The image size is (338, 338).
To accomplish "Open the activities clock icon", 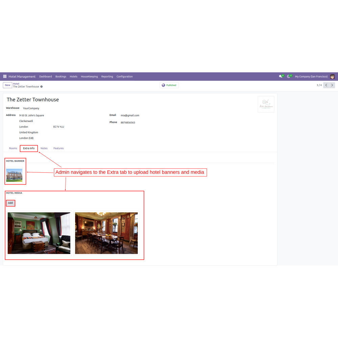I will (289, 76).
